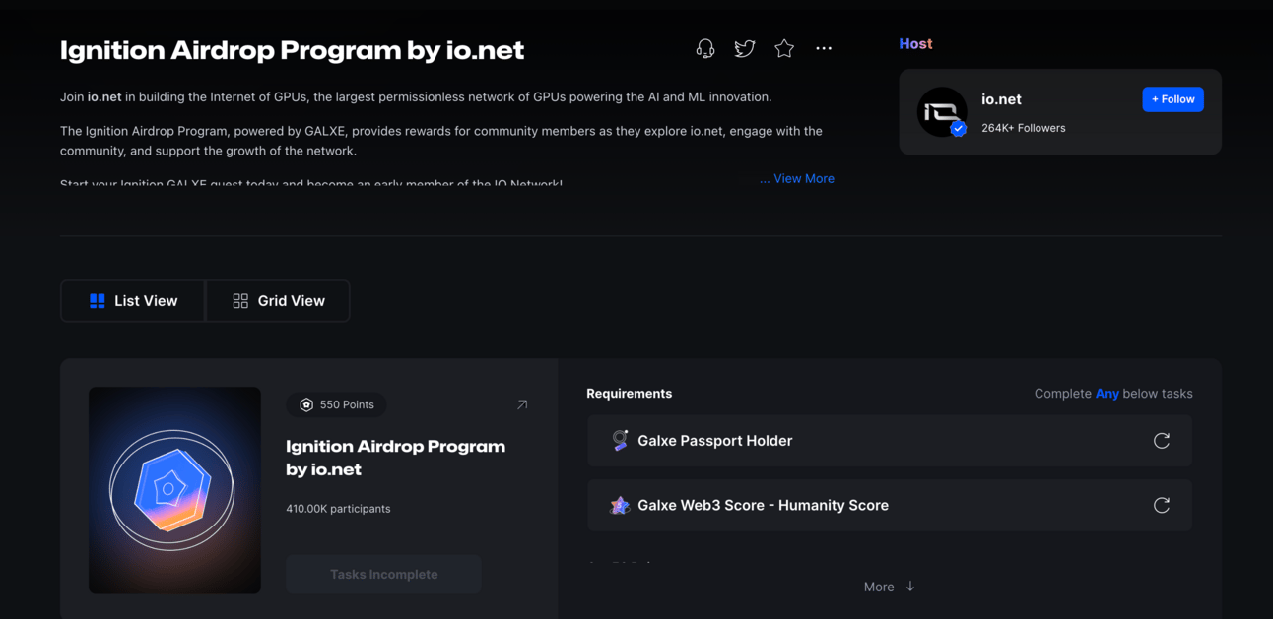Screen dimensions: 1273x619
Task: Refresh the Galxe Passport Holder task
Action: (1162, 441)
